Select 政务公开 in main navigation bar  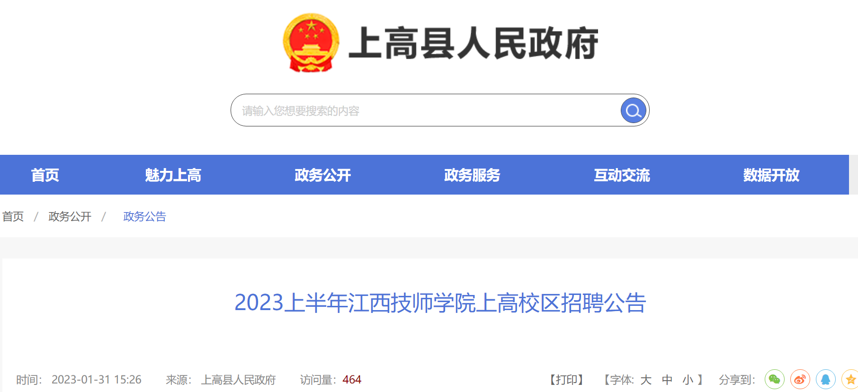(x=323, y=175)
